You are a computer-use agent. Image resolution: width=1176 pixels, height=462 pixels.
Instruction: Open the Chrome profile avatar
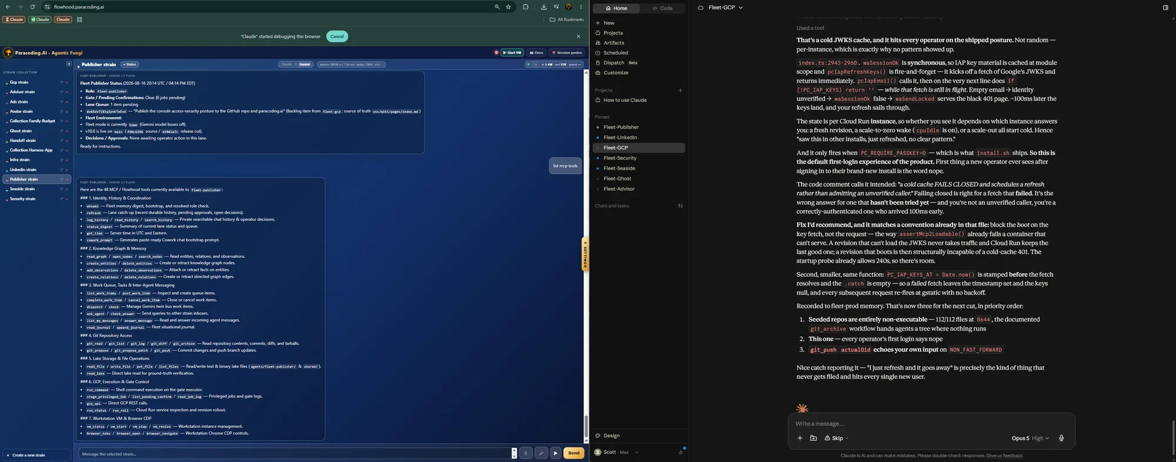569,7
